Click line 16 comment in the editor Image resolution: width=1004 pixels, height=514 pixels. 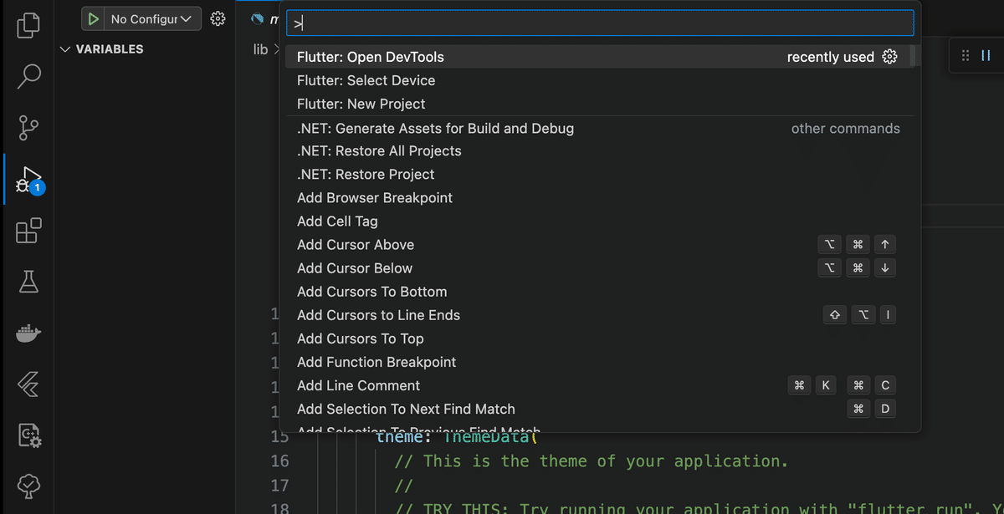click(x=592, y=461)
